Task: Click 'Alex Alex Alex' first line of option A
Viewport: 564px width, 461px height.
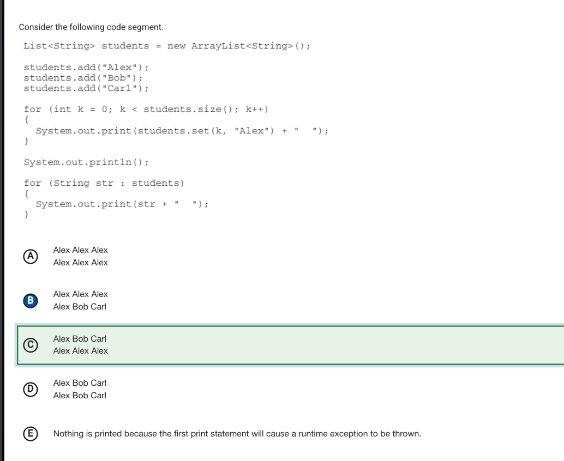Action: click(81, 250)
